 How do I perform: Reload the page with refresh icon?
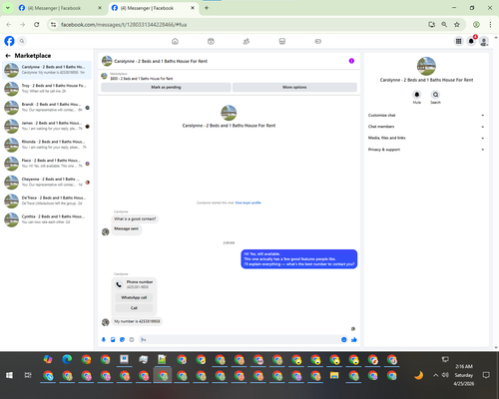(37, 25)
